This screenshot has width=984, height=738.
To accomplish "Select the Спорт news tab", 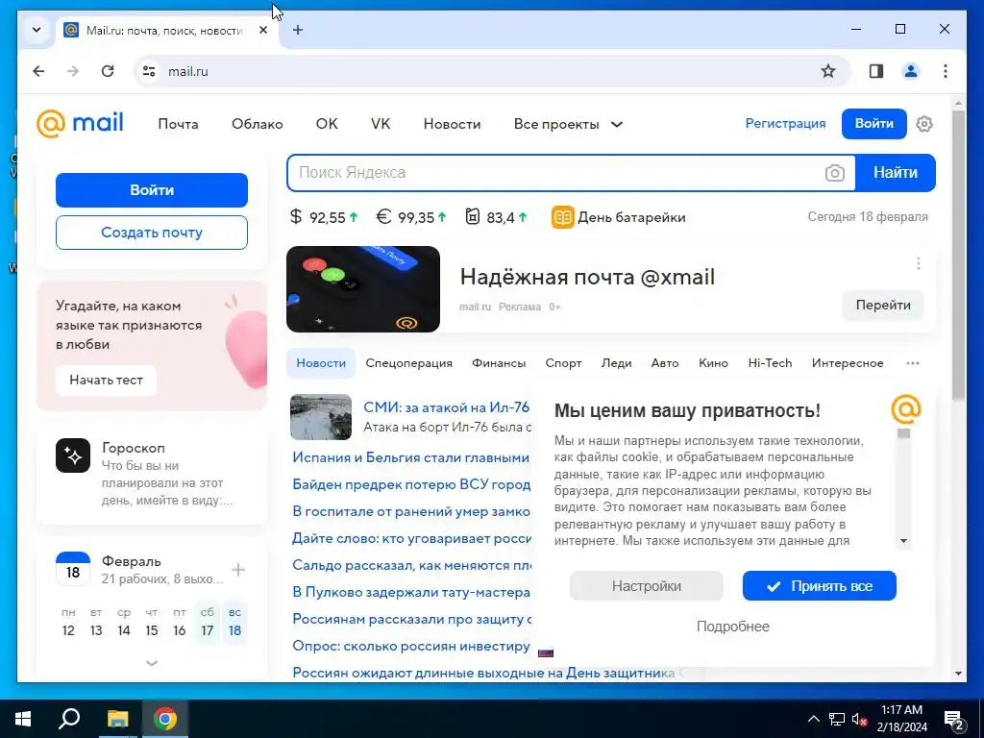I will pos(563,363).
